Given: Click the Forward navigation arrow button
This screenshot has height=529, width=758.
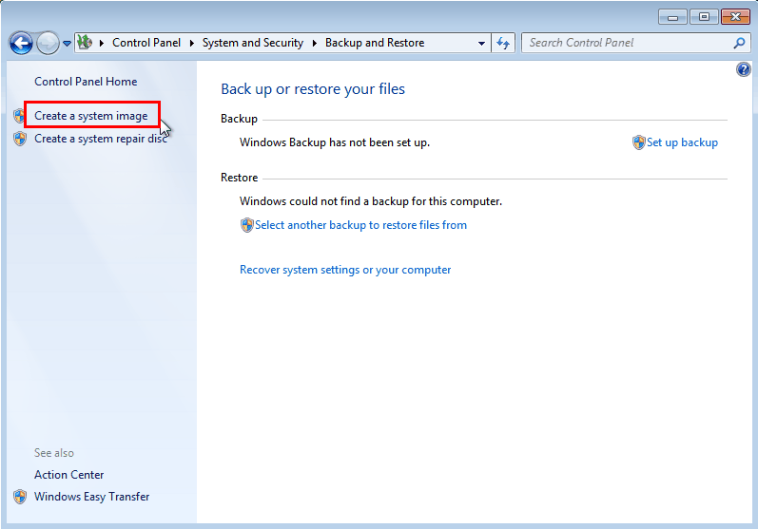Looking at the screenshot, I should coord(48,44).
